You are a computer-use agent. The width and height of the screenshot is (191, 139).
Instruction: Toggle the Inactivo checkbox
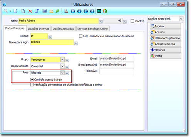(132, 21)
